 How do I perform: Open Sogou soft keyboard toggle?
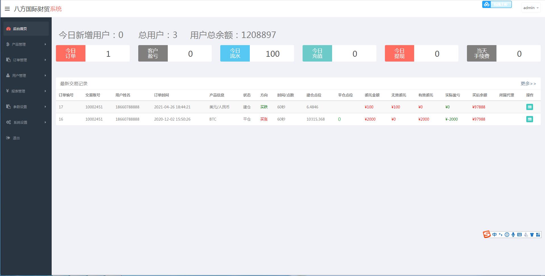pyautogui.click(x=519, y=235)
